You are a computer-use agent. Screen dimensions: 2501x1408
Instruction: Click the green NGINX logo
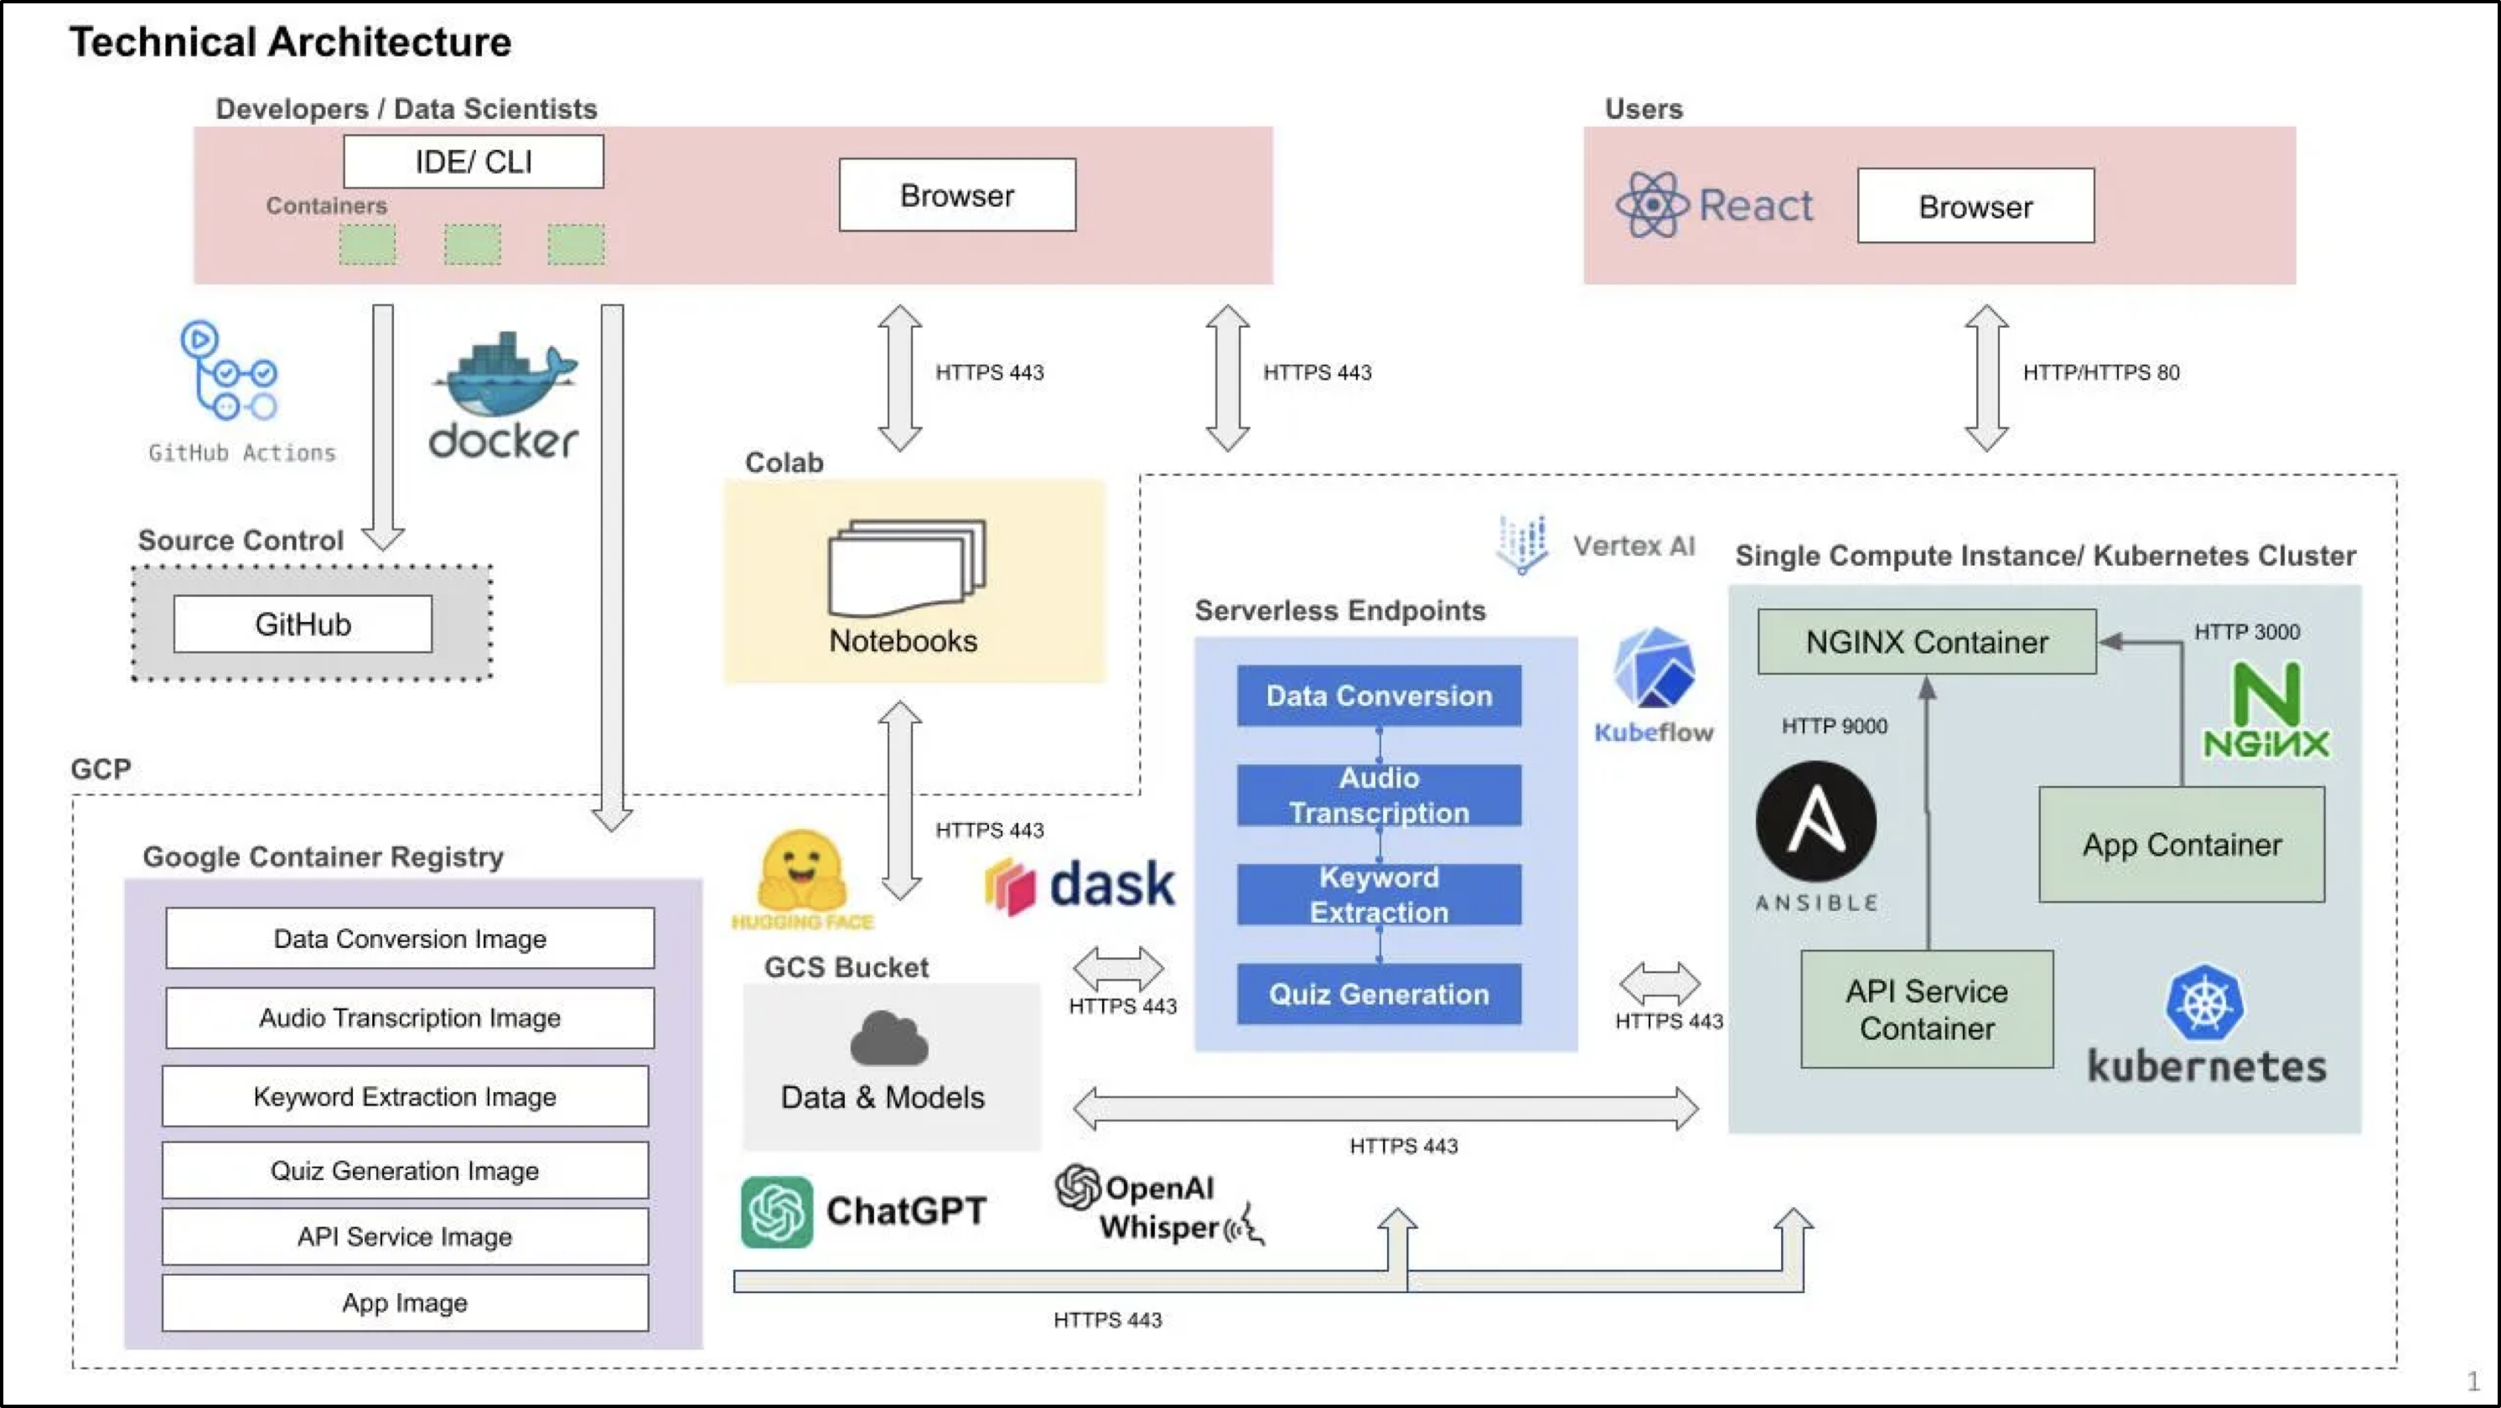click(x=2267, y=710)
